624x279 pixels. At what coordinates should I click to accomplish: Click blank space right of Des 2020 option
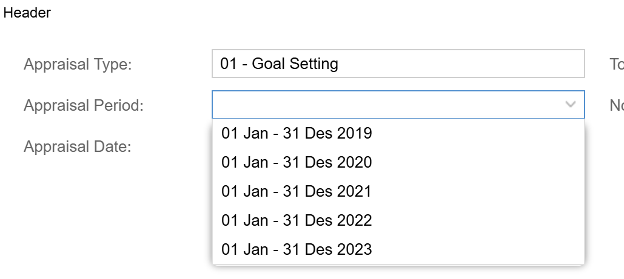pyautogui.click(x=478, y=162)
